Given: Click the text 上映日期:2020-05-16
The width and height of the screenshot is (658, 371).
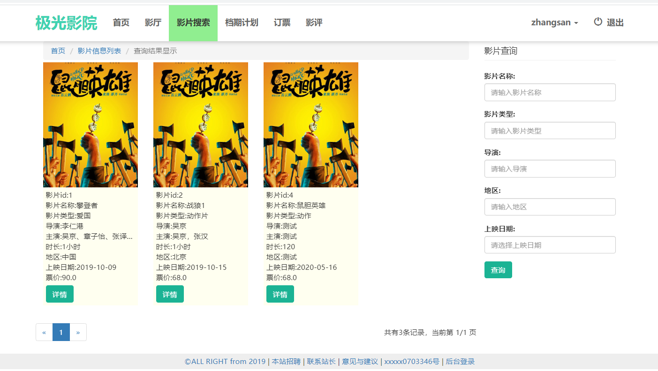Looking at the screenshot, I should [x=302, y=267].
